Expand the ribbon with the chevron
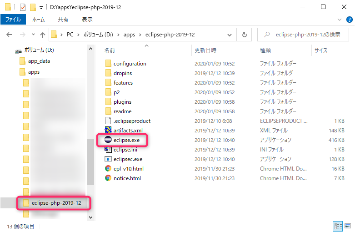355x232 pixels. pos(340,20)
